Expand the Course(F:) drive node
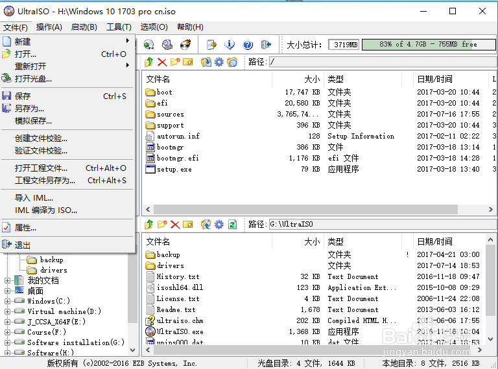The image size is (498, 369). (7, 332)
